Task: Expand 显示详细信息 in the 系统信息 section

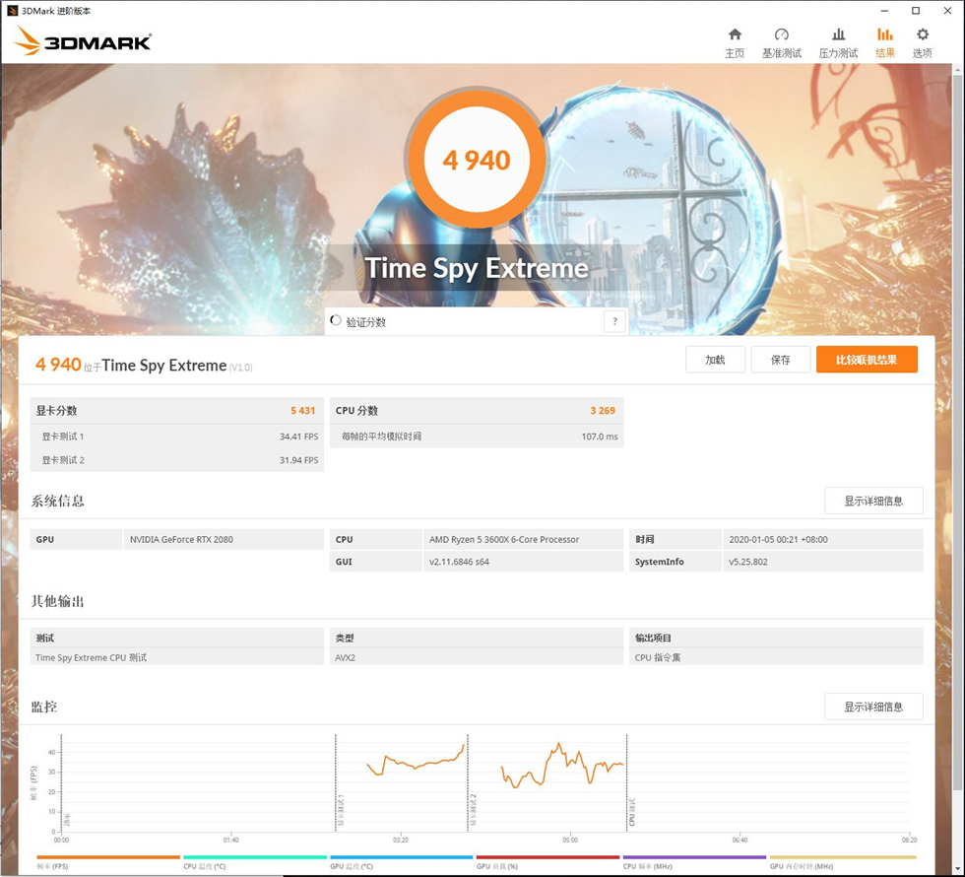Action: 873,501
